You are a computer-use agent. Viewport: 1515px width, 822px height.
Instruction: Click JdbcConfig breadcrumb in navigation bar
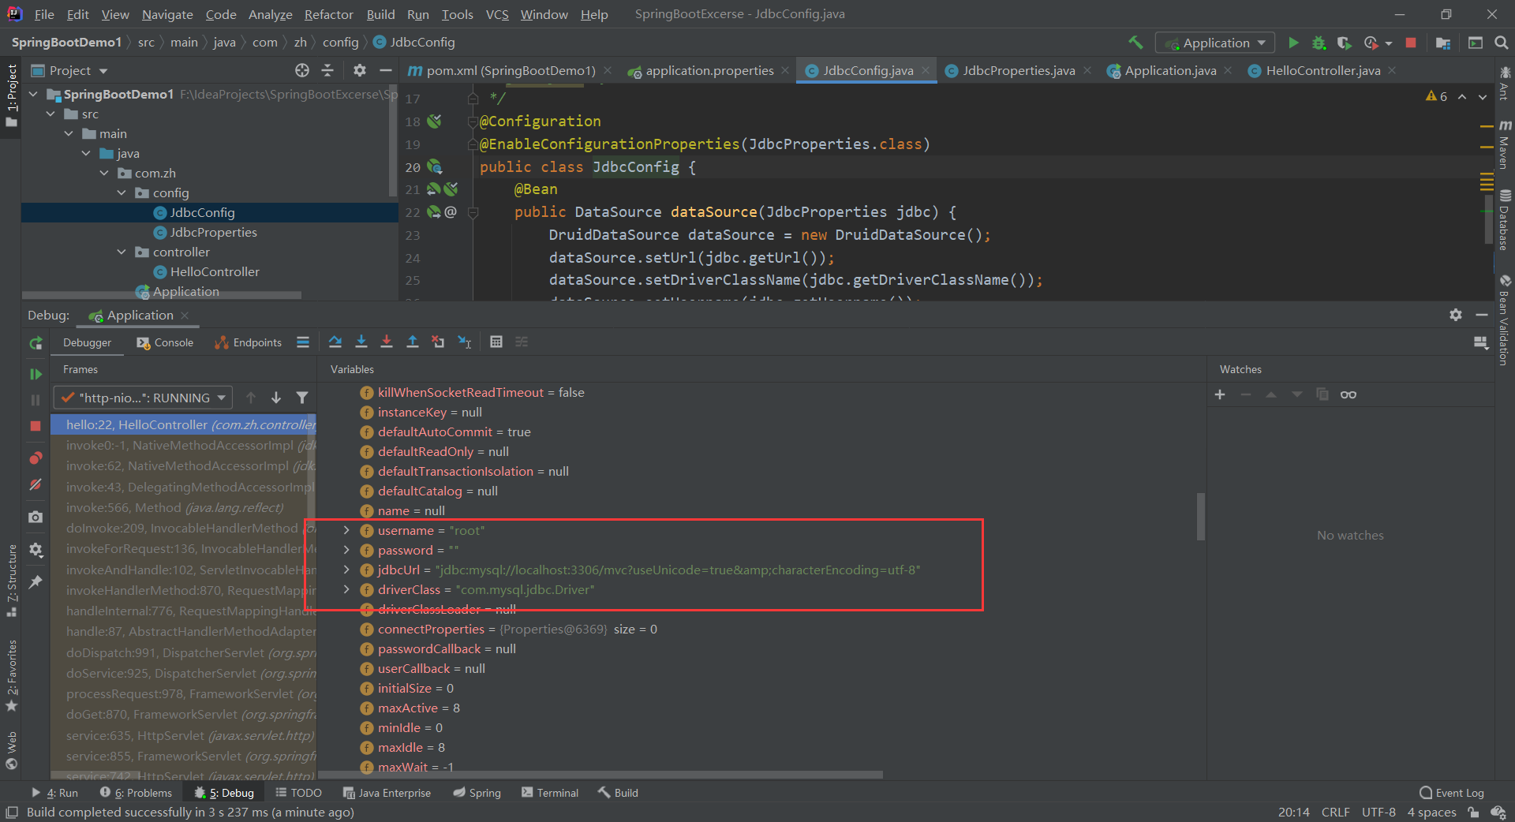click(413, 43)
